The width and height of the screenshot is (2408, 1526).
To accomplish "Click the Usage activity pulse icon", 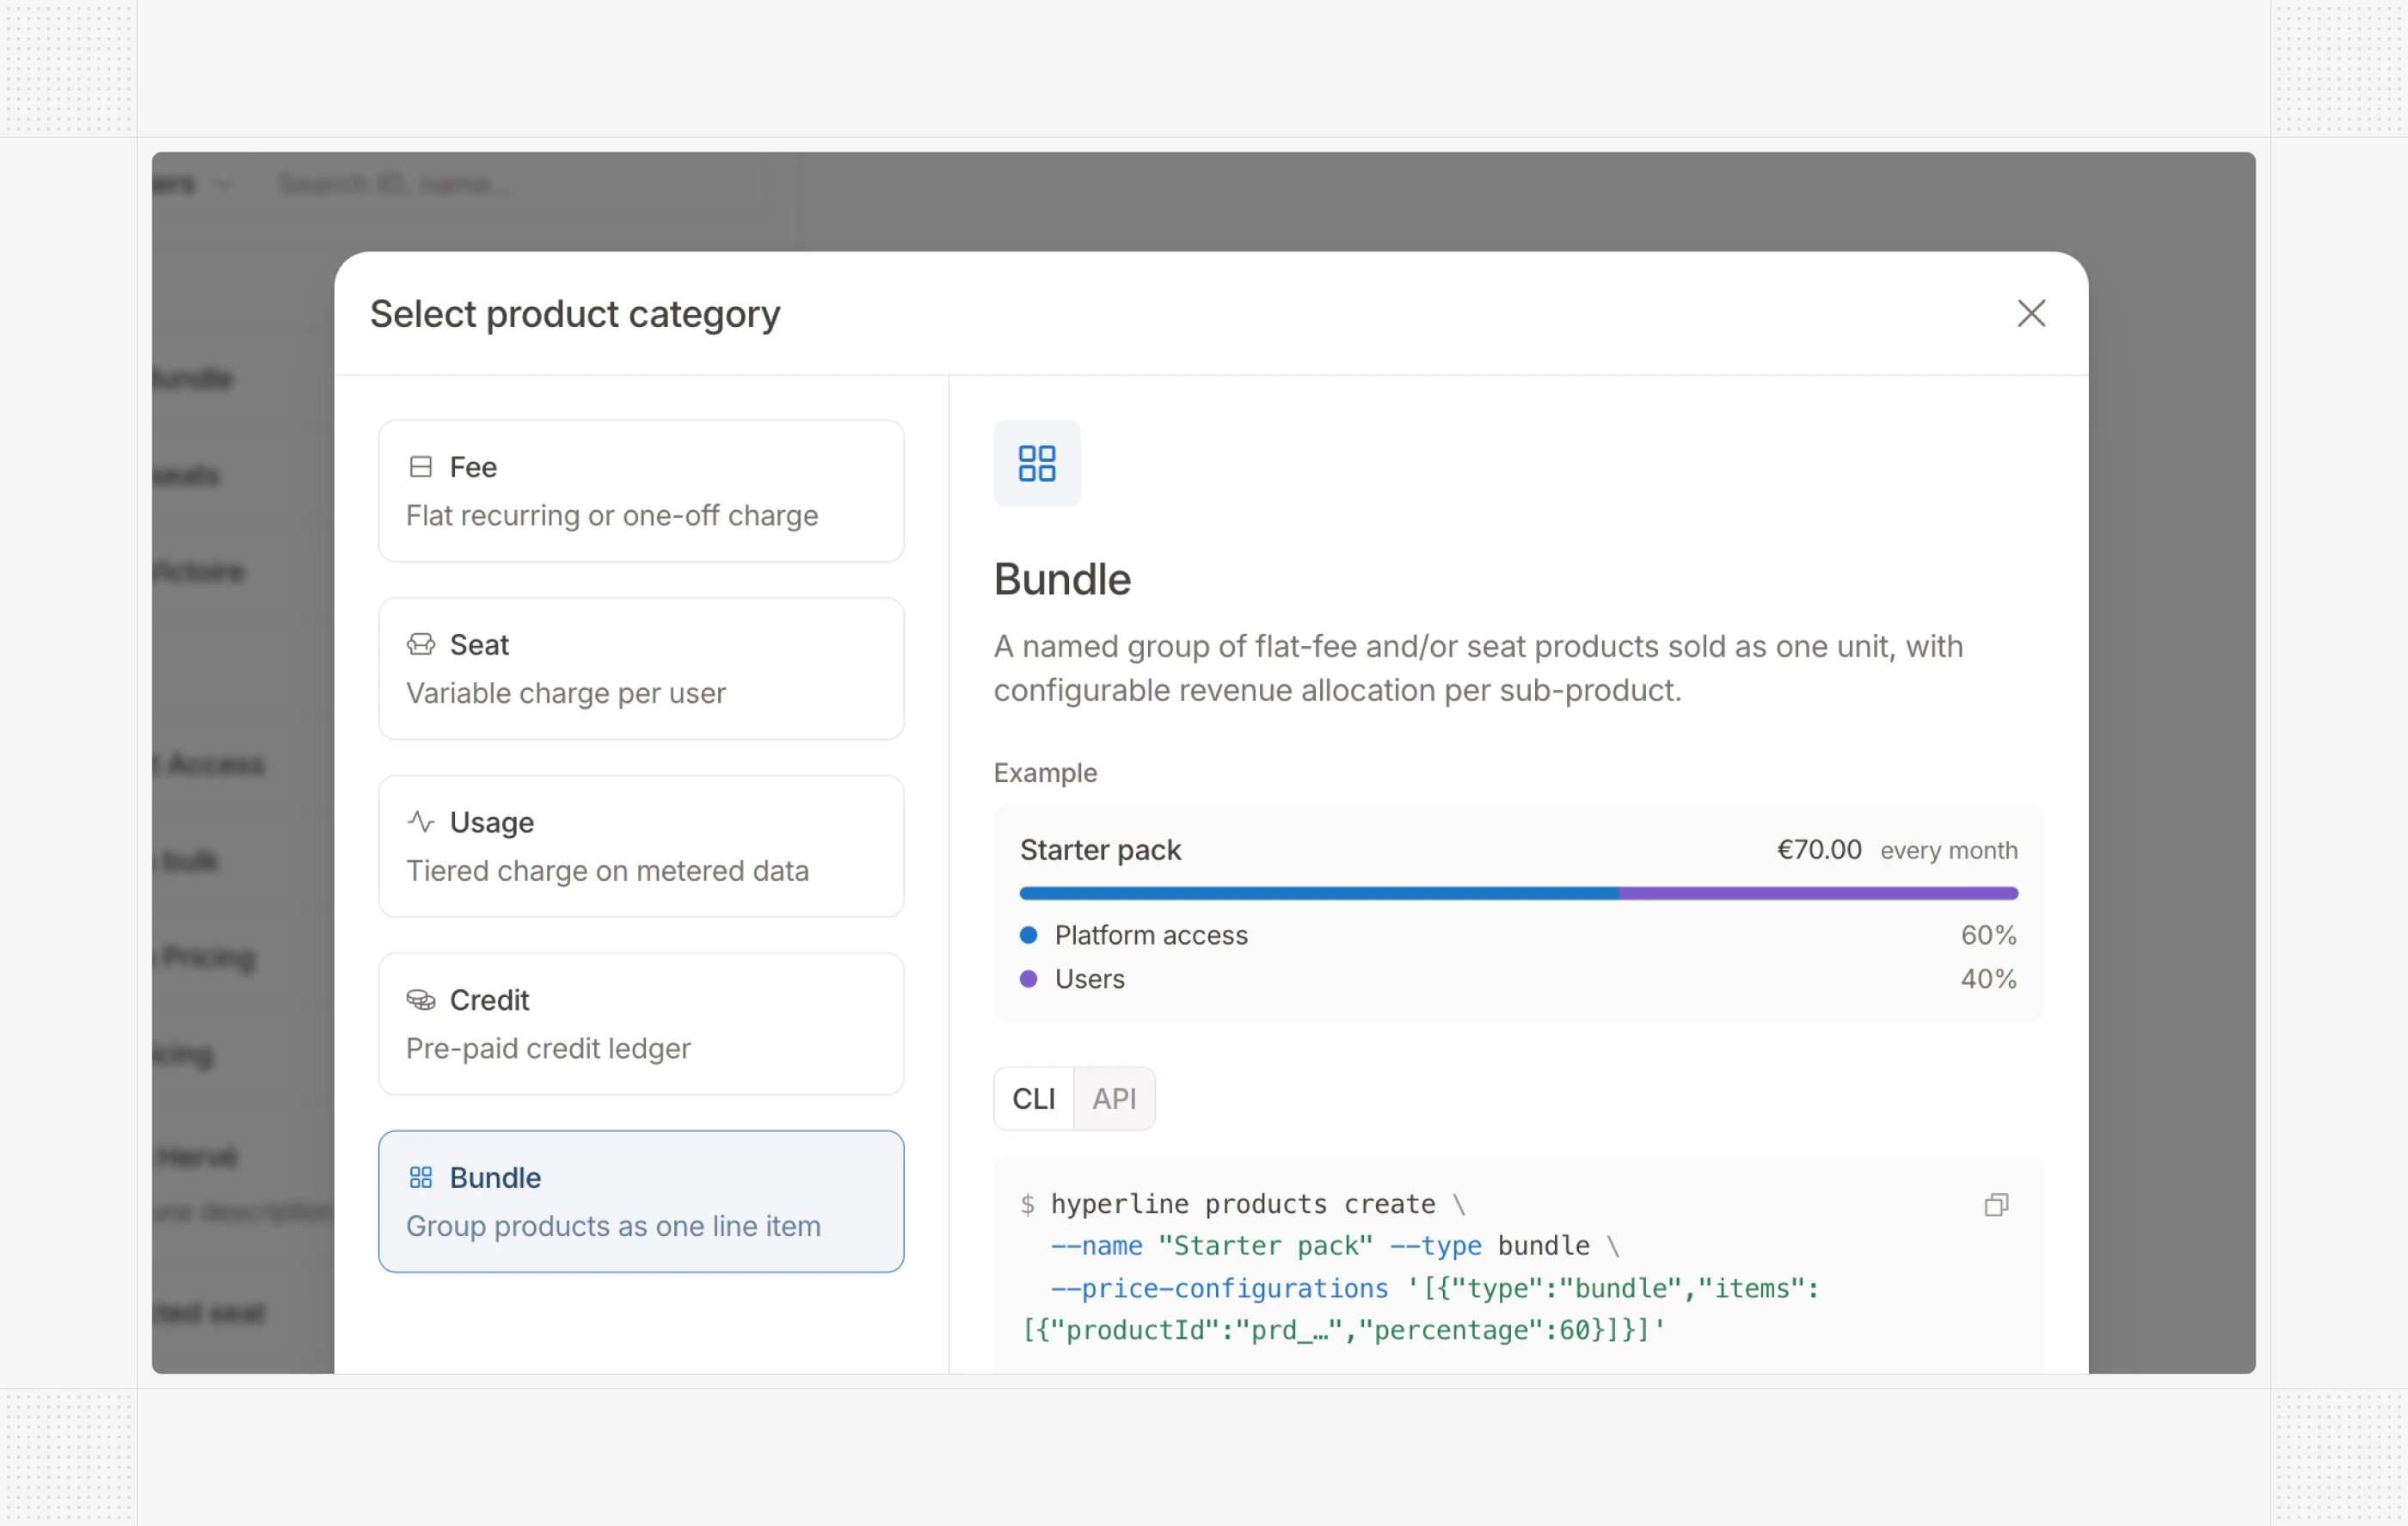I will (x=421, y=822).
